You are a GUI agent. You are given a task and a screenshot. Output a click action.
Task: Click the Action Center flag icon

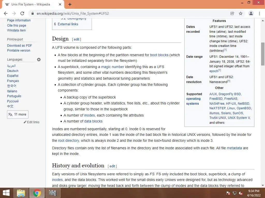point(228,193)
